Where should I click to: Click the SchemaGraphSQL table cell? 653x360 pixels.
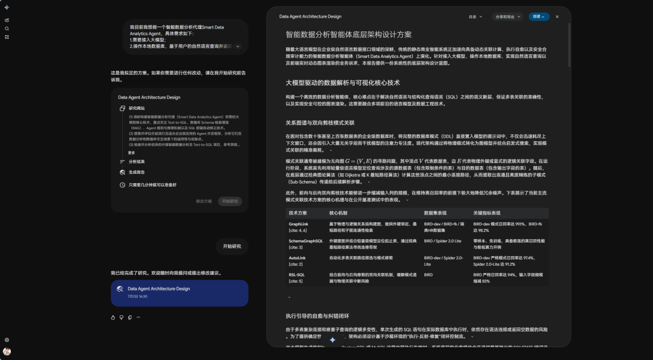coord(306,244)
